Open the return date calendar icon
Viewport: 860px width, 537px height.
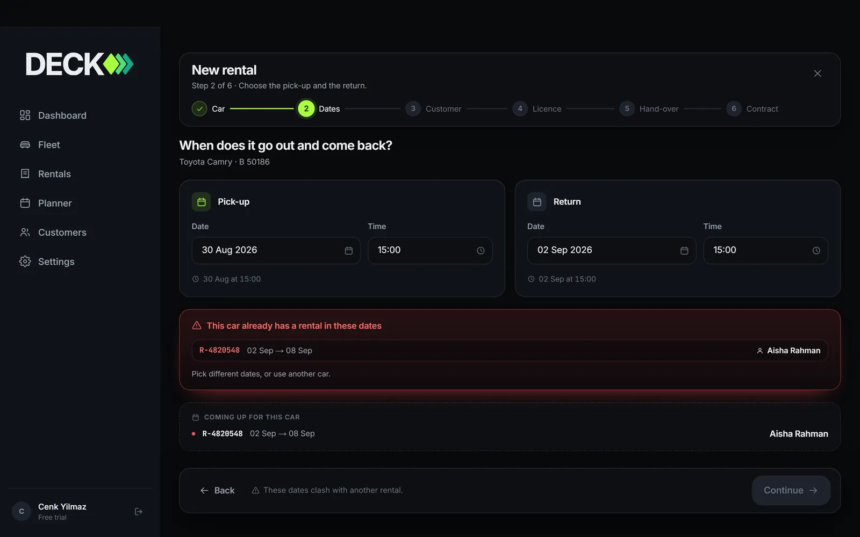(x=684, y=251)
